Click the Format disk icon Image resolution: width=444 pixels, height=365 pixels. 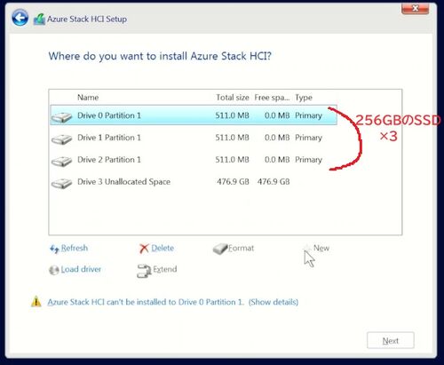click(x=220, y=249)
